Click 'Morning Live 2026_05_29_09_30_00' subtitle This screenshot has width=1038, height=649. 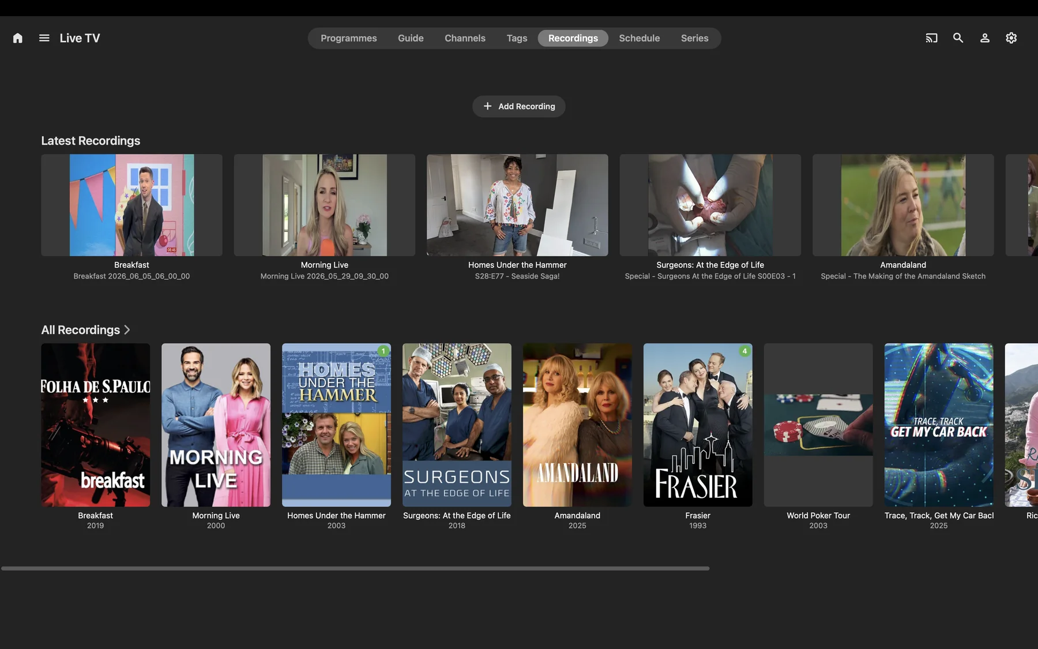pos(324,276)
